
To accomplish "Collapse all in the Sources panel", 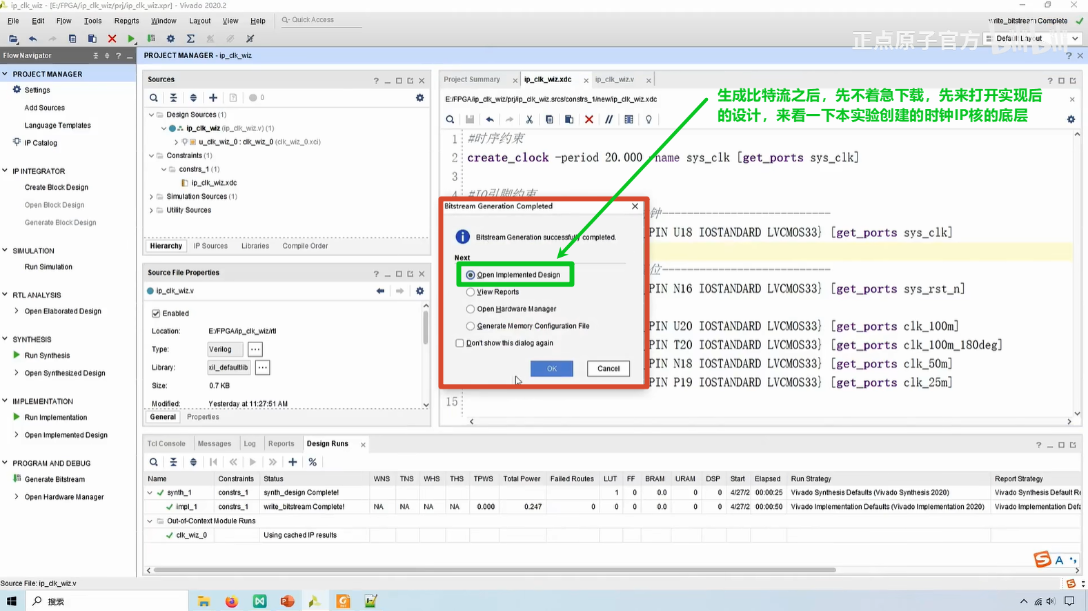I will coord(173,98).
